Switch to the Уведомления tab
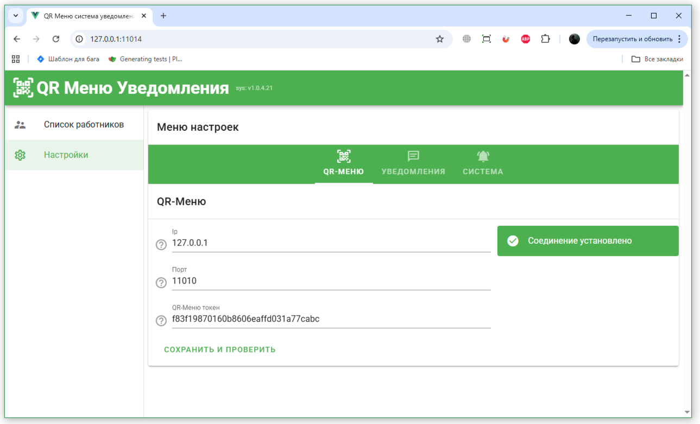 413,163
